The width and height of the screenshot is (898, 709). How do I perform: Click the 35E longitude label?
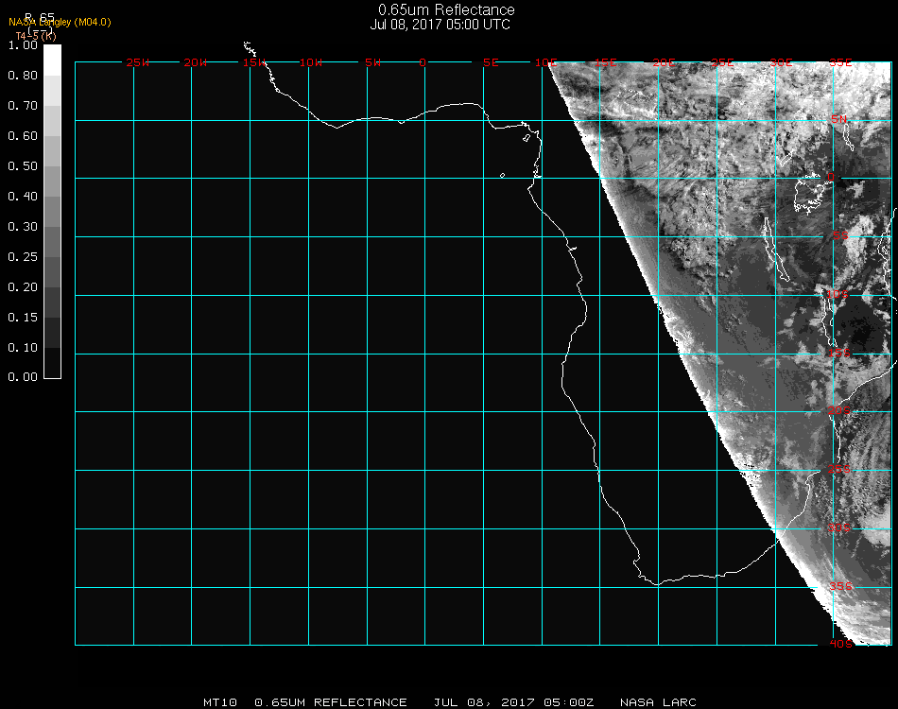click(840, 62)
